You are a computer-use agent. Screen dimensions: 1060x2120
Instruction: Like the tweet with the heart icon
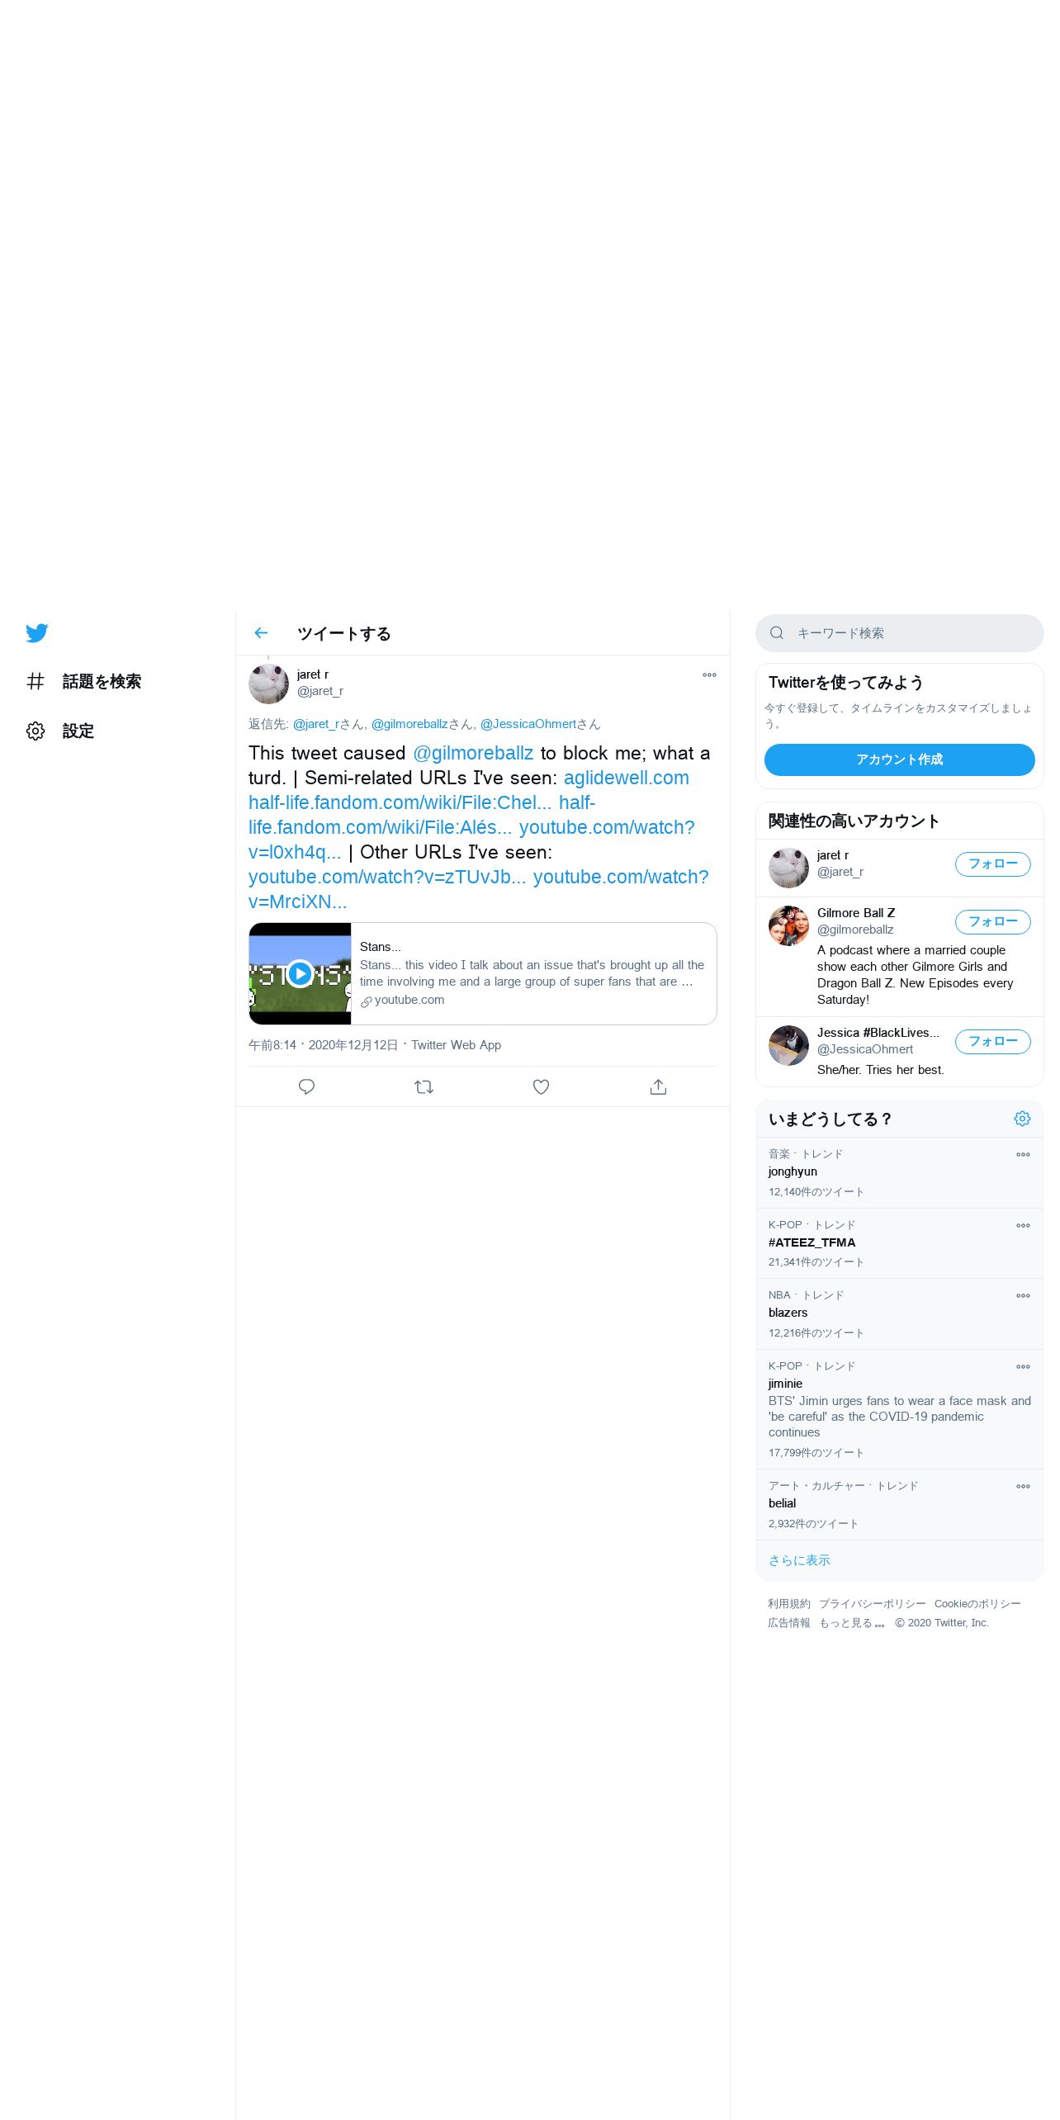[x=541, y=1086]
